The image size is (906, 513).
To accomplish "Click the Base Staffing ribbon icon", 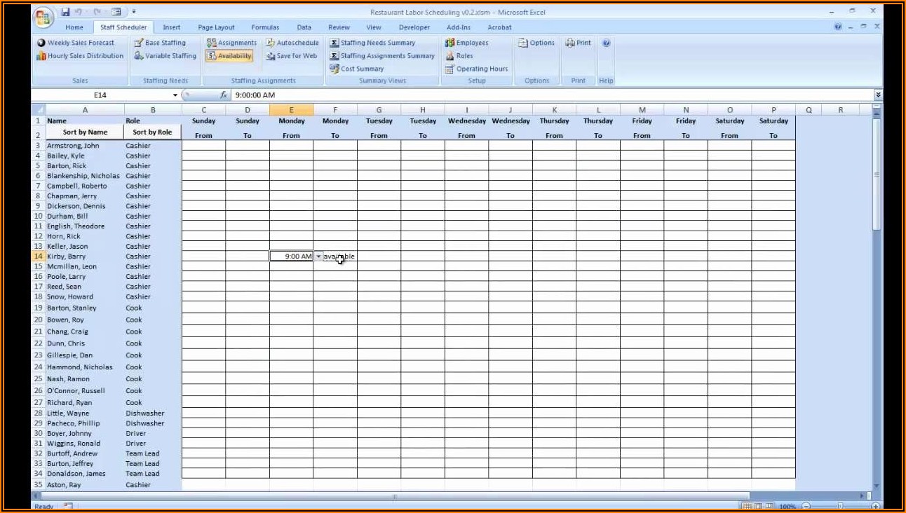I will (x=140, y=43).
